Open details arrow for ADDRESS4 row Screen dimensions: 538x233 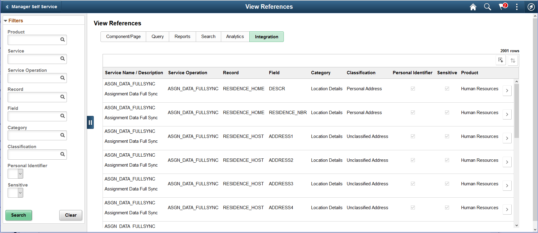pyautogui.click(x=507, y=209)
